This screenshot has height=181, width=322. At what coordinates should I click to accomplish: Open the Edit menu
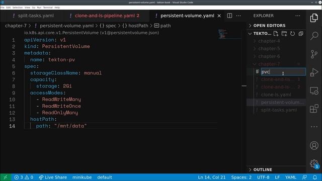(9, 8)
